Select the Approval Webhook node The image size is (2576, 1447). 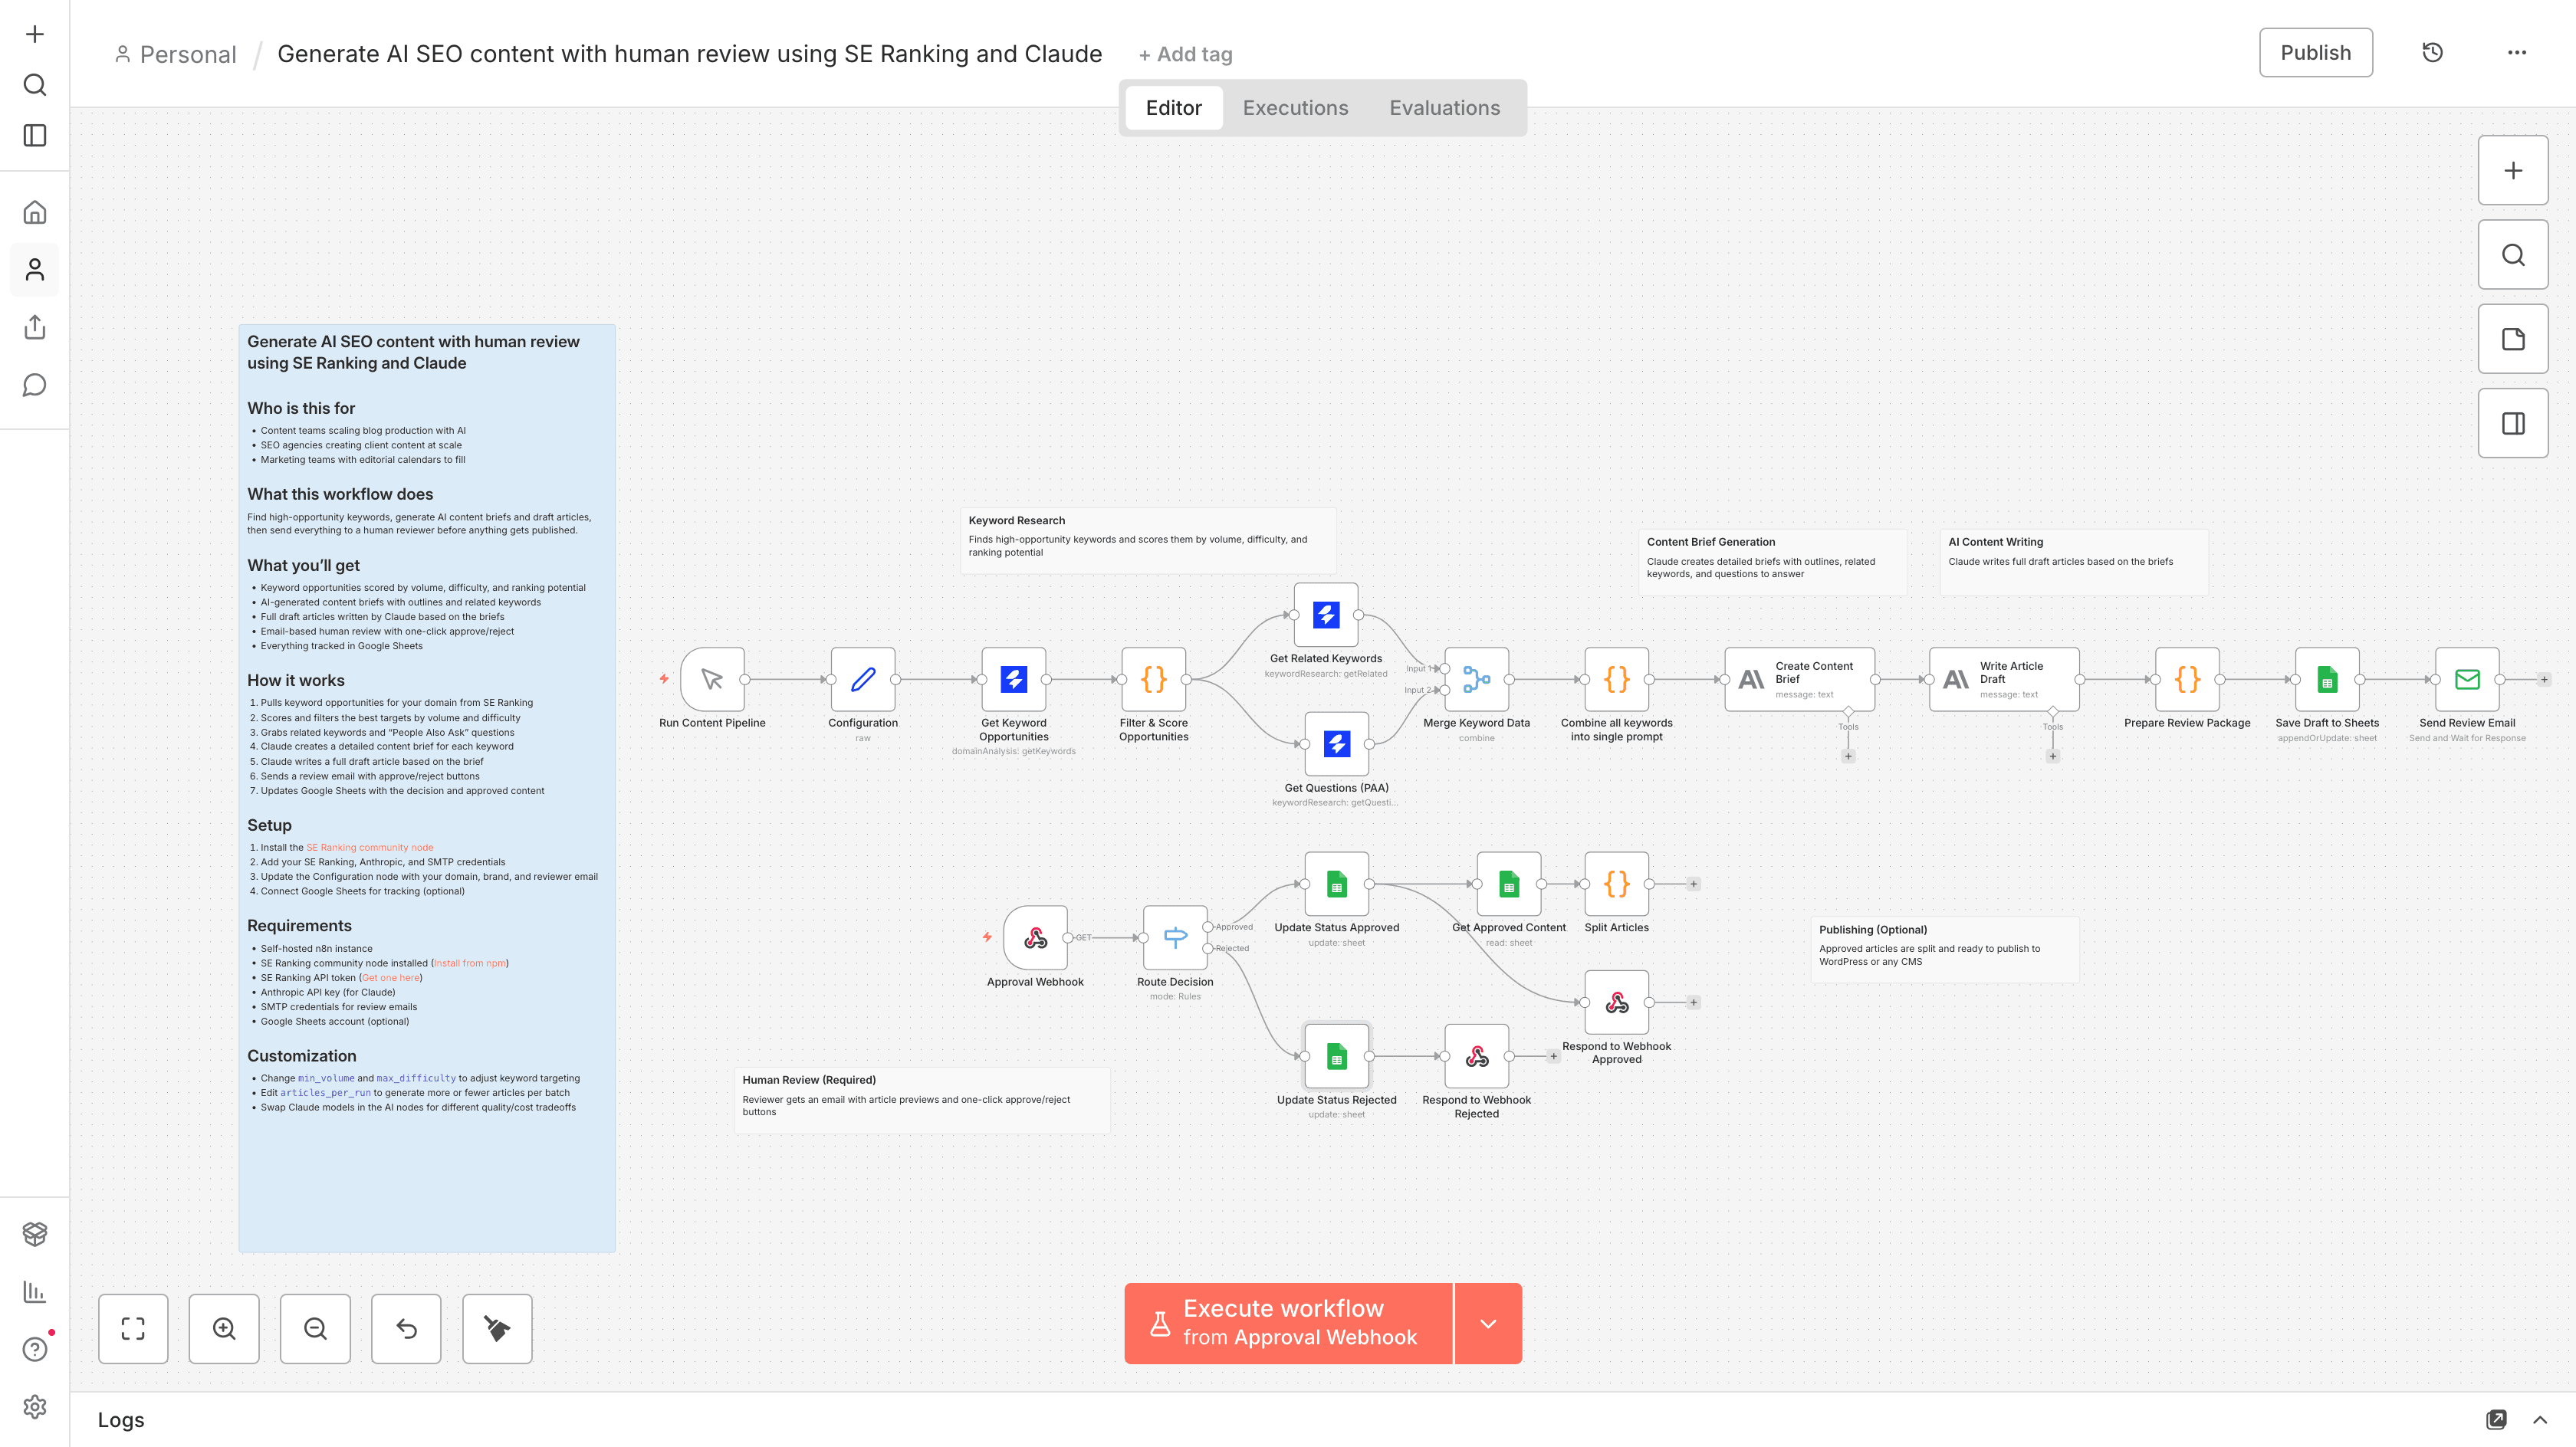[x=1035, y=938]
